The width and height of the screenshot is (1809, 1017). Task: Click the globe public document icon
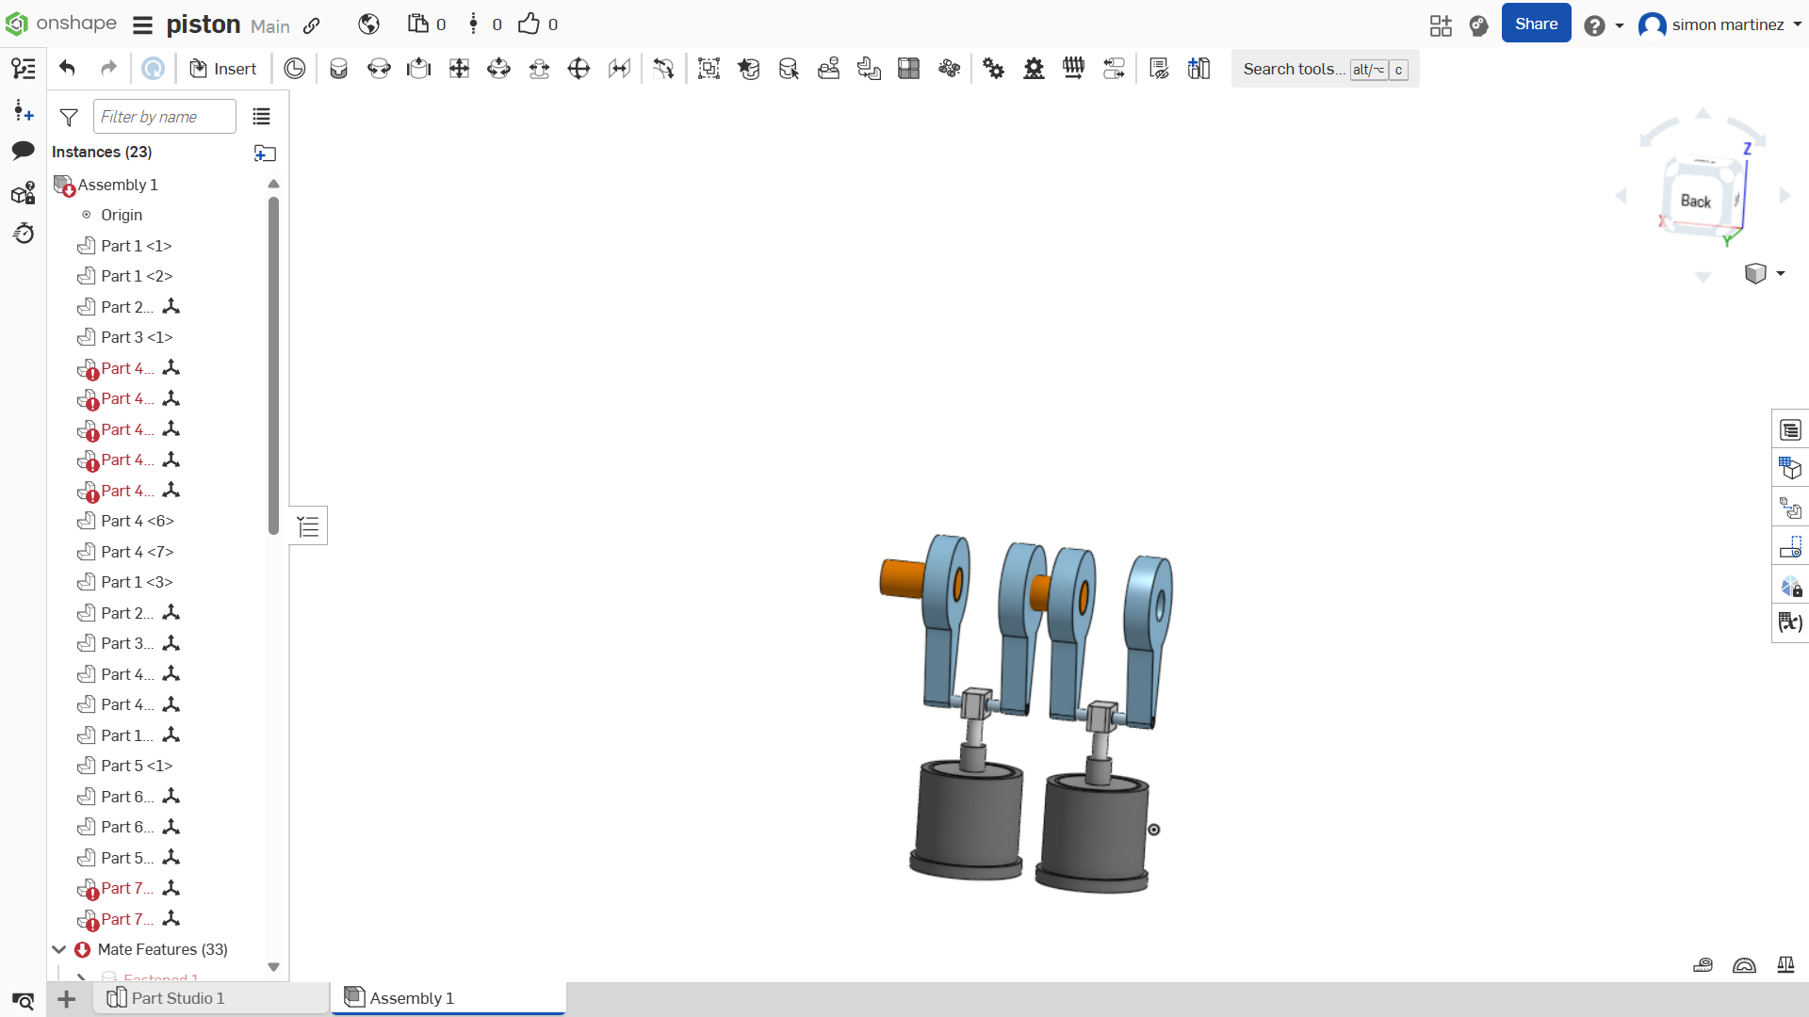tap(368, 24)
